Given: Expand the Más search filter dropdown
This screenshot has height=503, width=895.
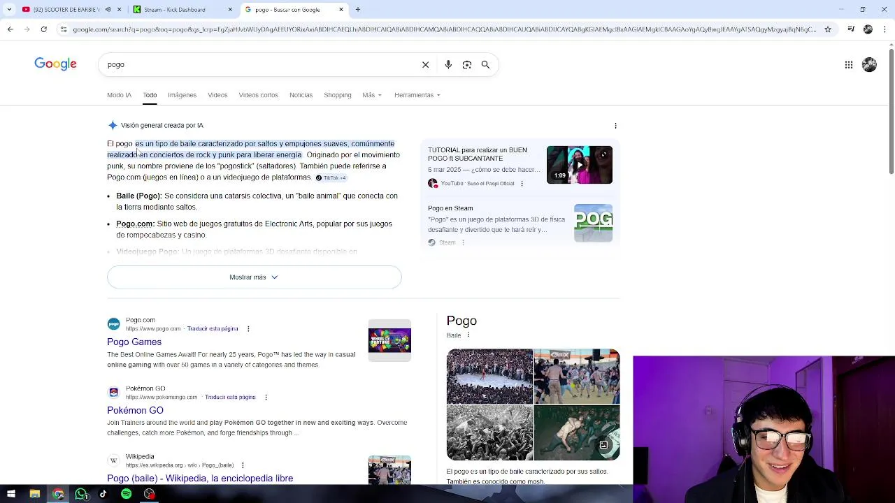Looking at the screenshot, I should 372,95.
